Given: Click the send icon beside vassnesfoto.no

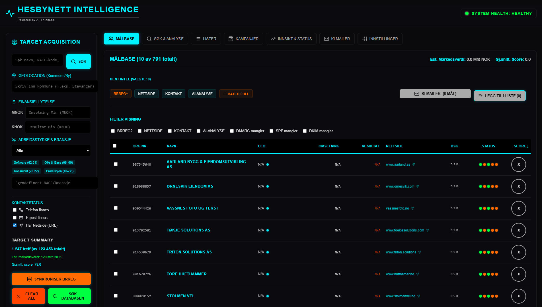Looking at the screenshot, I should 412,208.
